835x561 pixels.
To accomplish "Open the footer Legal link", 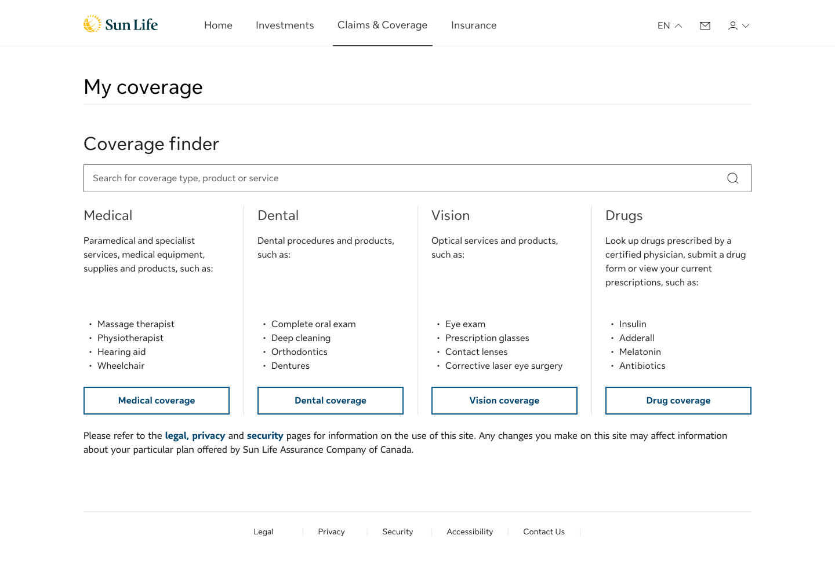I will tap(263, 532).
